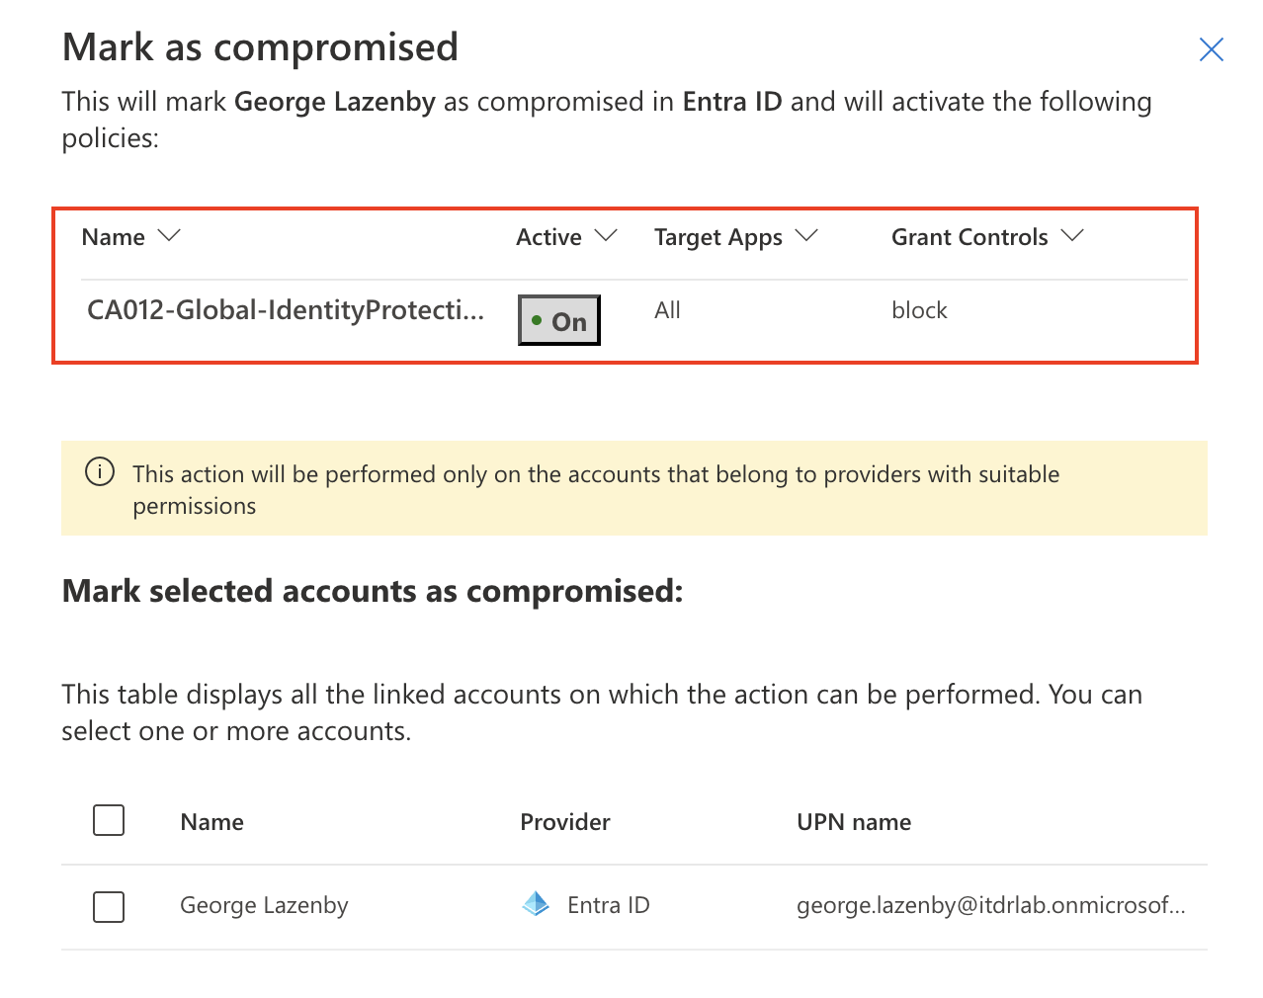Click George Lazenby name in accounts table
1263x998 pixels.
(x=264, y=905)
